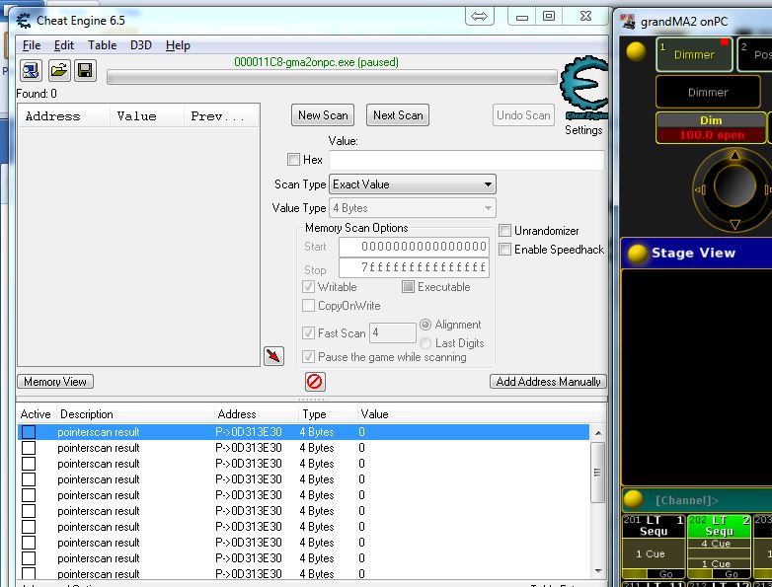Image resolution: width=772 pixels, height=587 pixels.
Task: Click the up arrow on the grandMA2 encoder
Action: point(735,156)
